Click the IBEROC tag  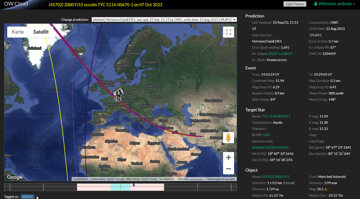[28, 197]
